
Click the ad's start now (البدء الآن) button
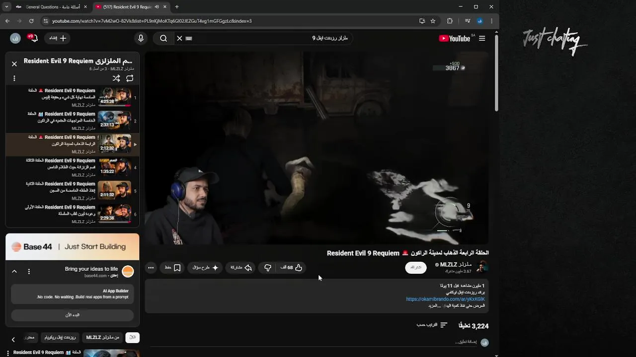tap(73, 315)
